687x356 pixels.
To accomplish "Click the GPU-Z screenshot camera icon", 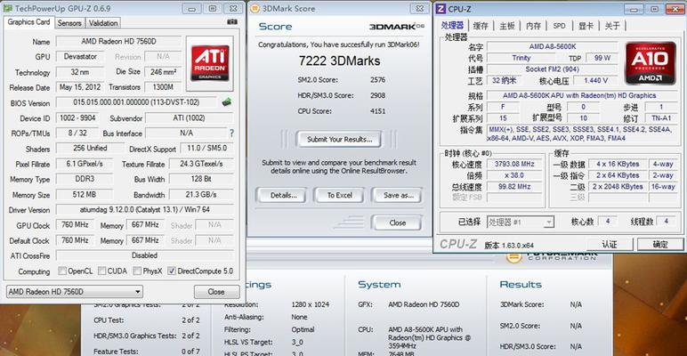I will point(231,22).
